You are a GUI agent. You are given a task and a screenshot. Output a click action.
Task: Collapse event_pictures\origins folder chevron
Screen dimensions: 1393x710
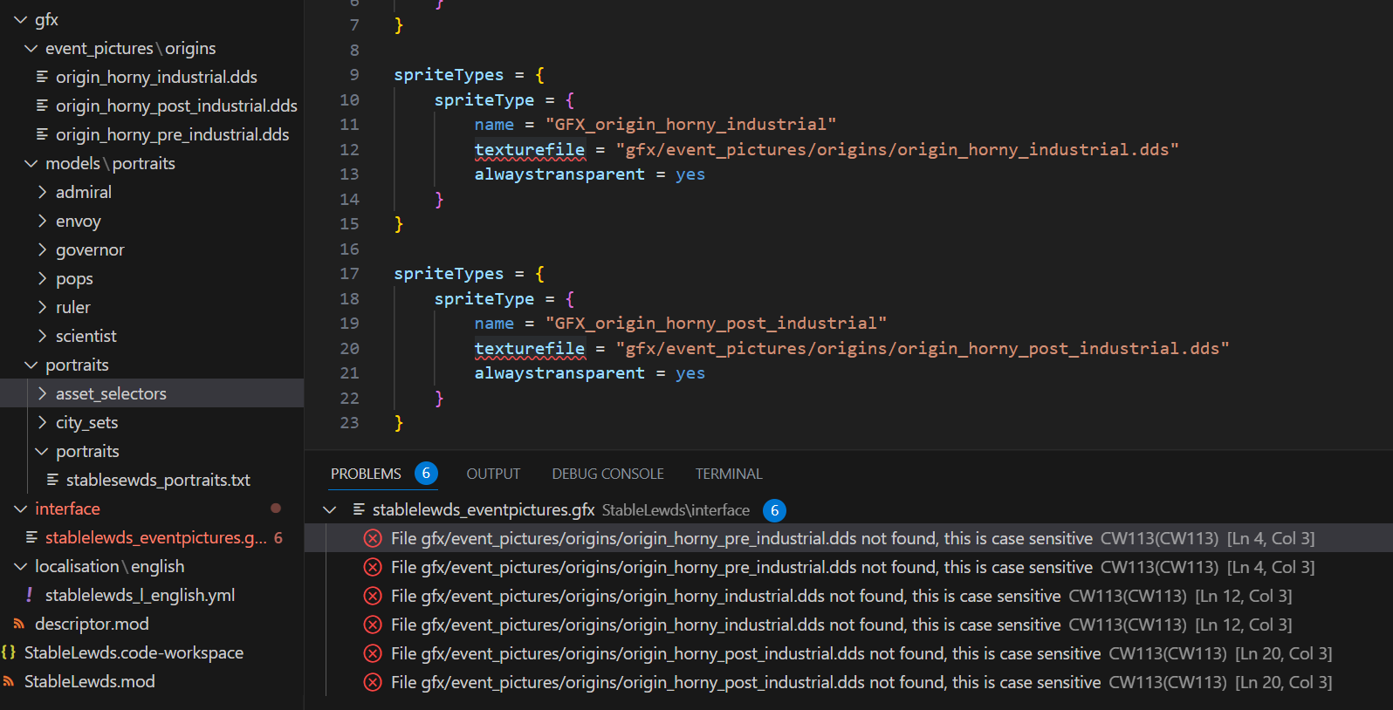[31, 48]
